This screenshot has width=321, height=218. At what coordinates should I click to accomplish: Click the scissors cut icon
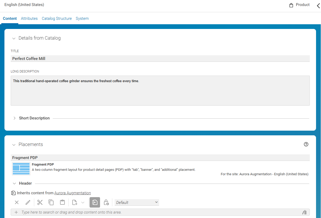click(40, 202)
